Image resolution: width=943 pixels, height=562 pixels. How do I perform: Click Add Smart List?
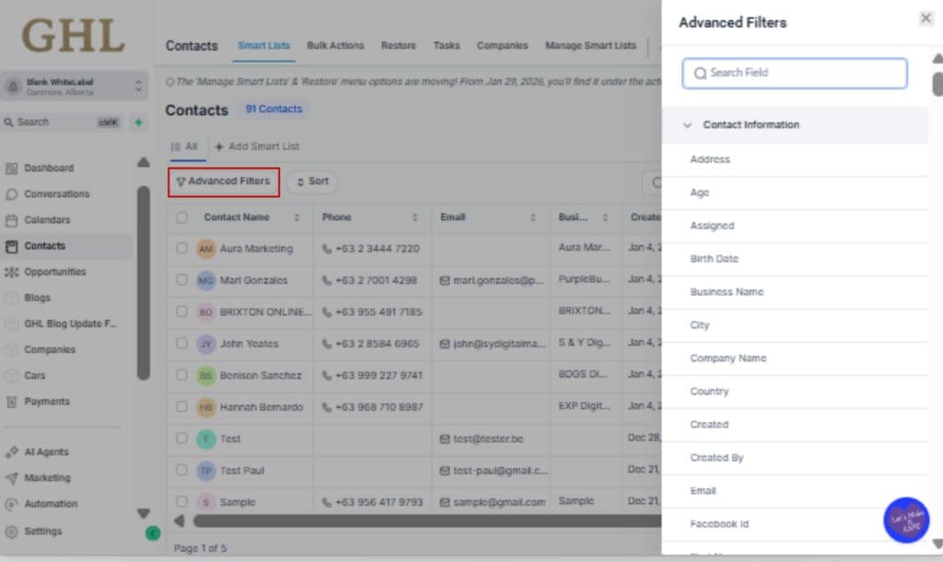tap(257, 146)
